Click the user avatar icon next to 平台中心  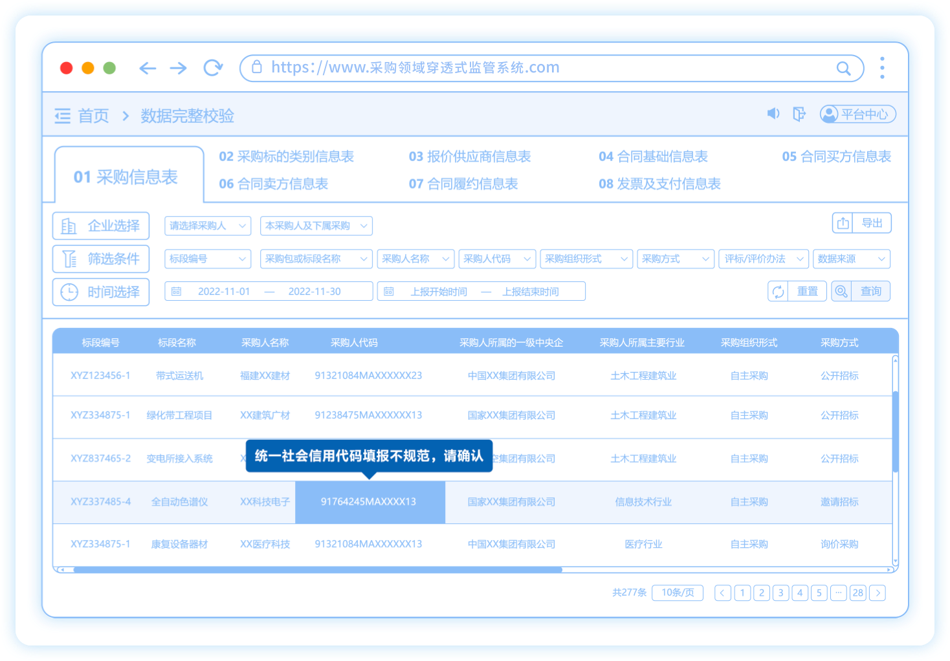[829, 114]
